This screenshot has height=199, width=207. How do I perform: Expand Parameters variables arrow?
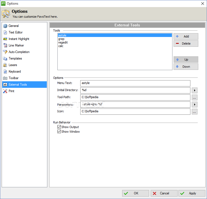(x=194, y=104)
